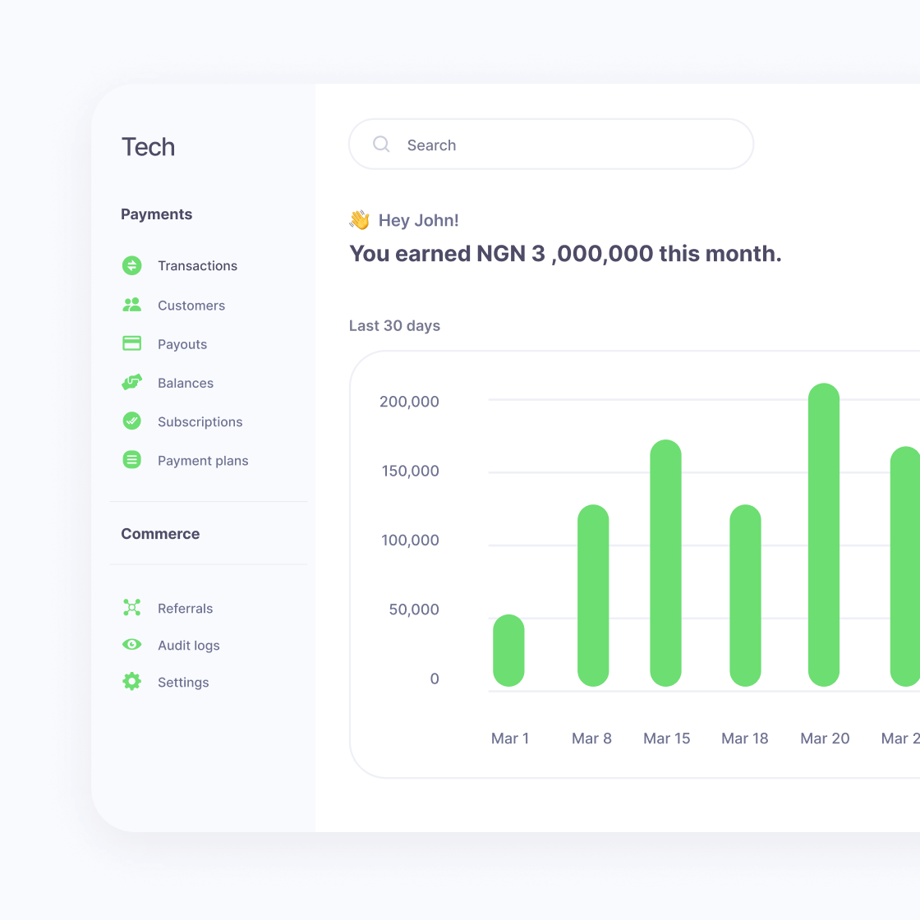Click the "Hey John!" greeting text
This screenshot has width=920, height=920.
pos(418,221)
